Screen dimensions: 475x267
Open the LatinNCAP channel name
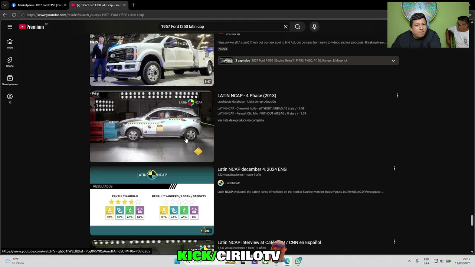tap(233, 183)
